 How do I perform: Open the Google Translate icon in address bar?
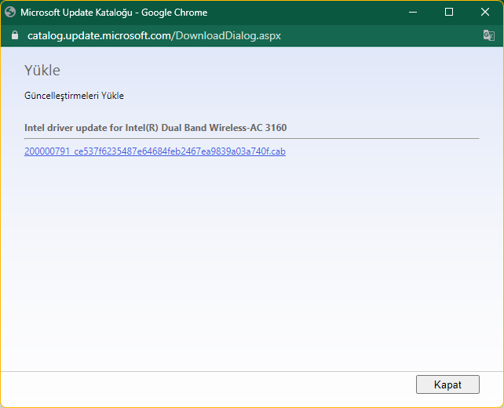tap(488, 36)
